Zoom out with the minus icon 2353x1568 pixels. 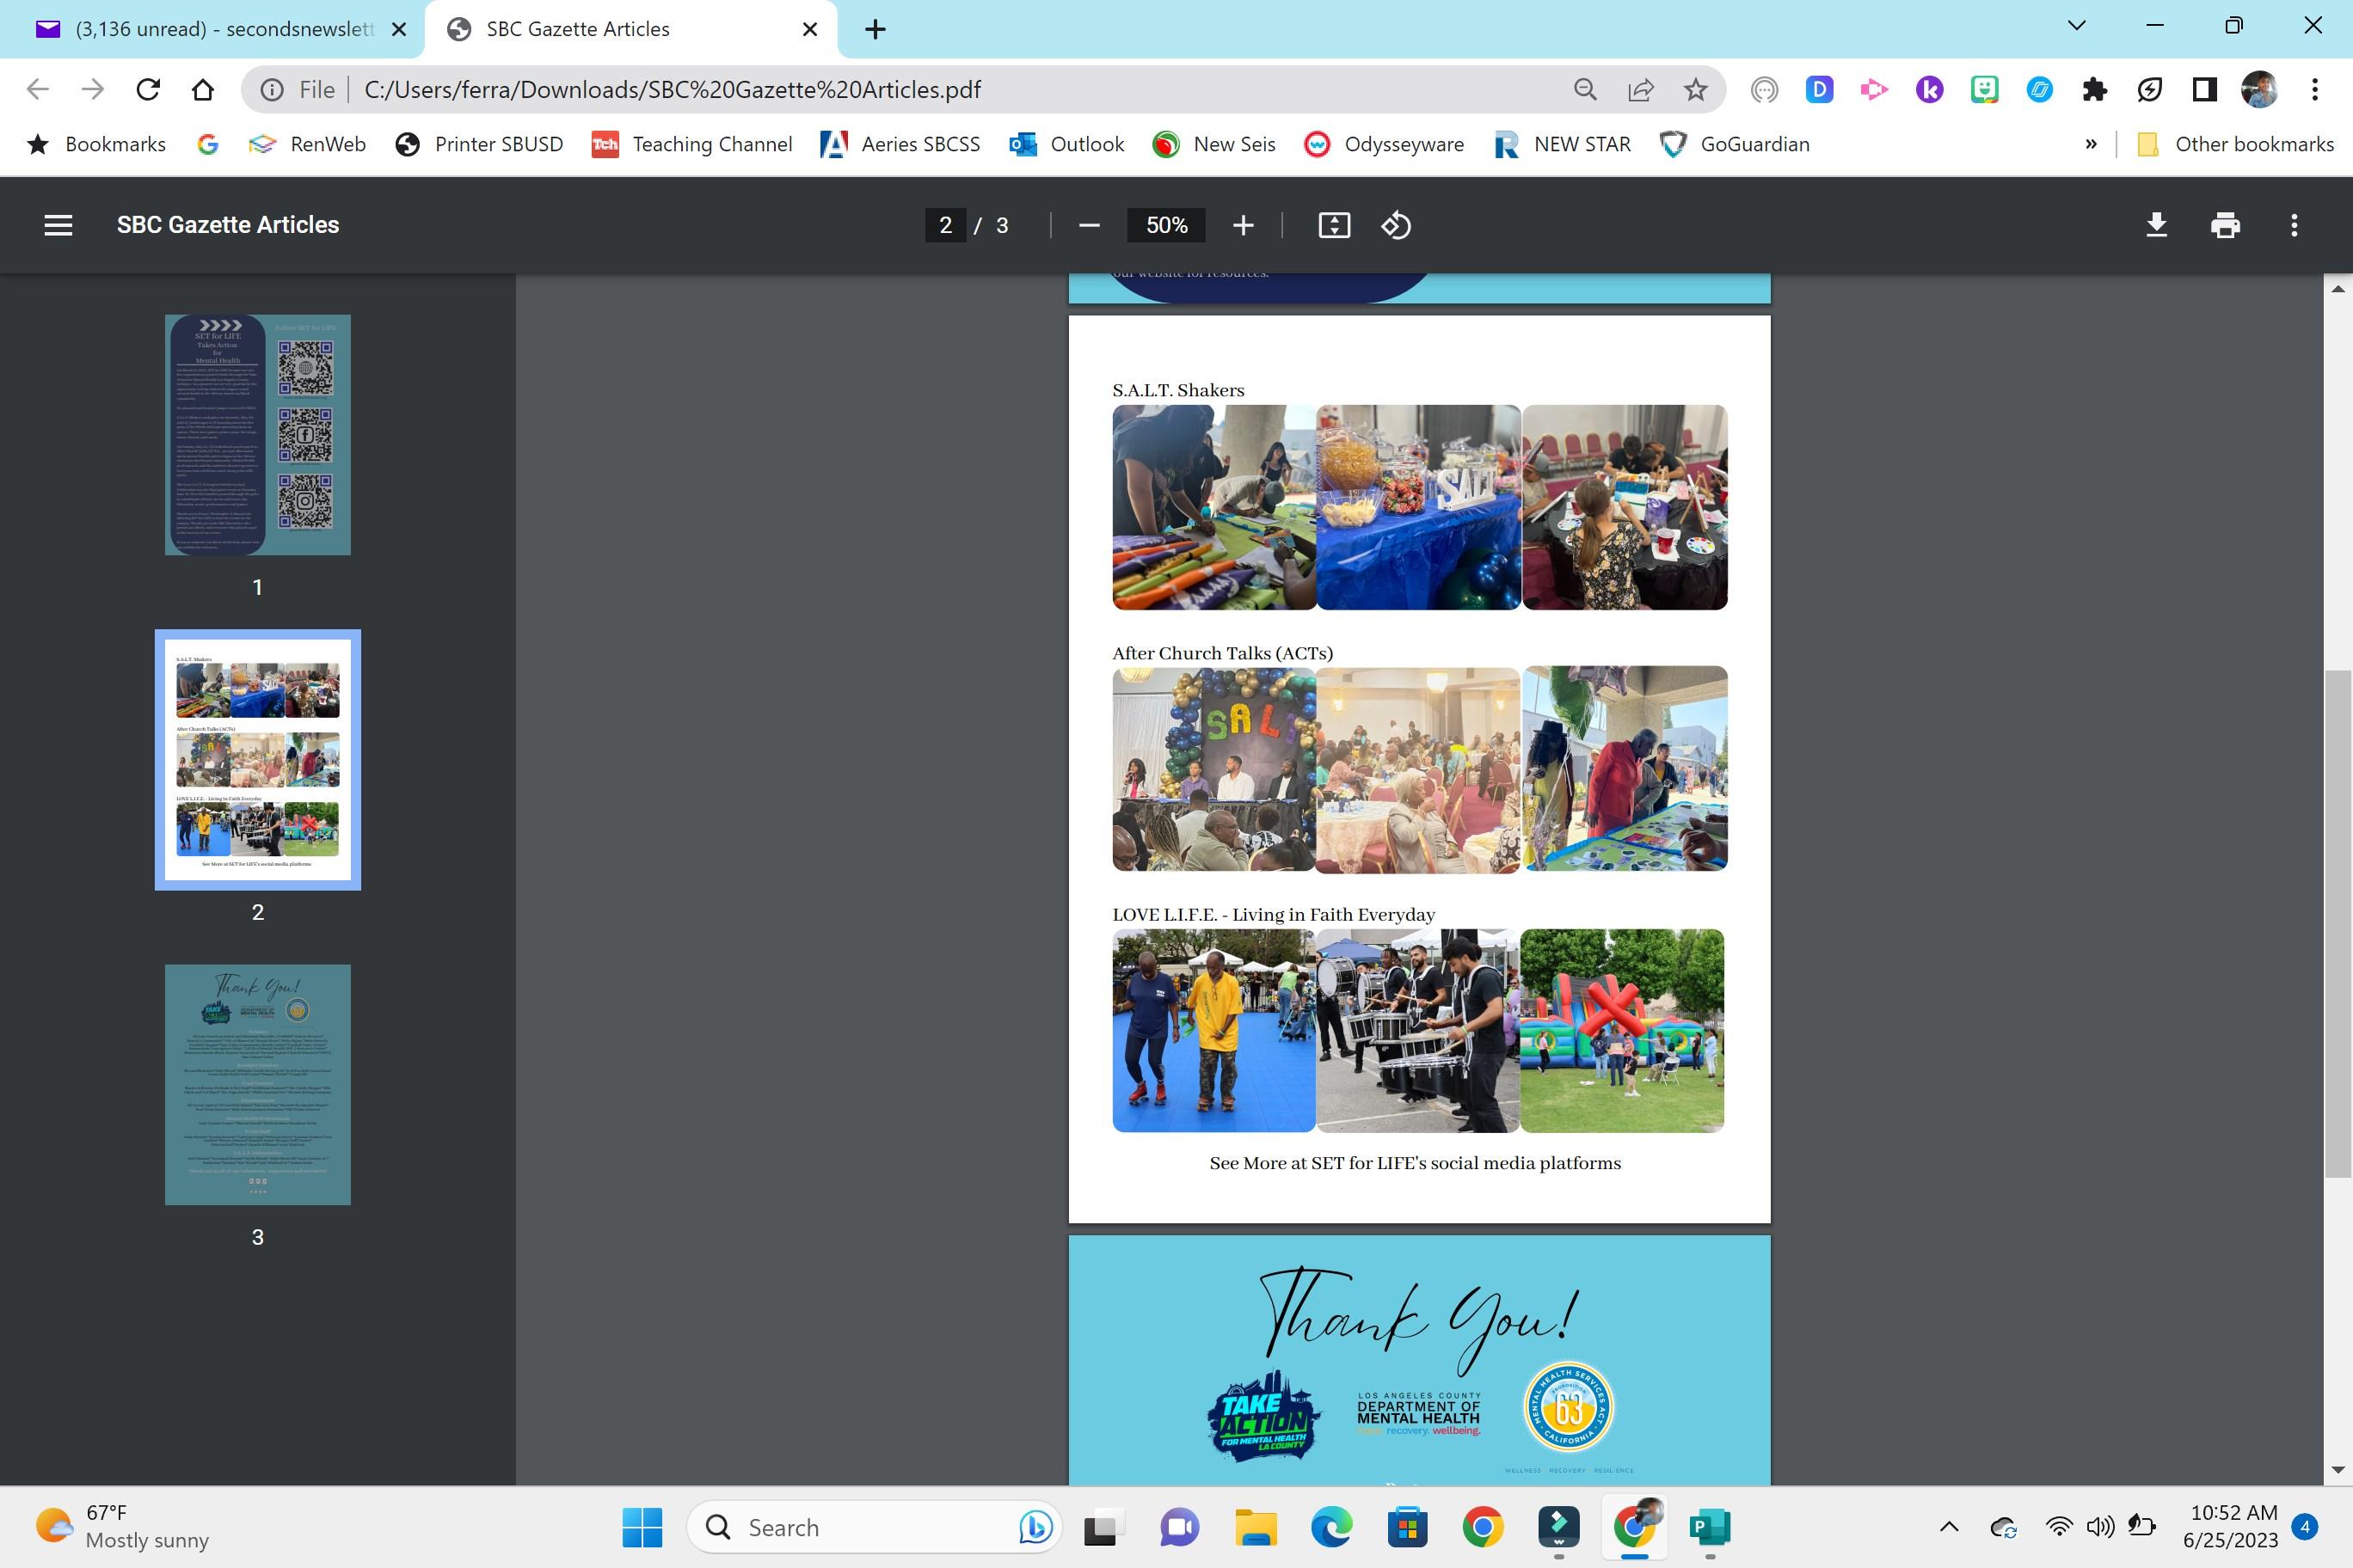[x=1090, y=225]
